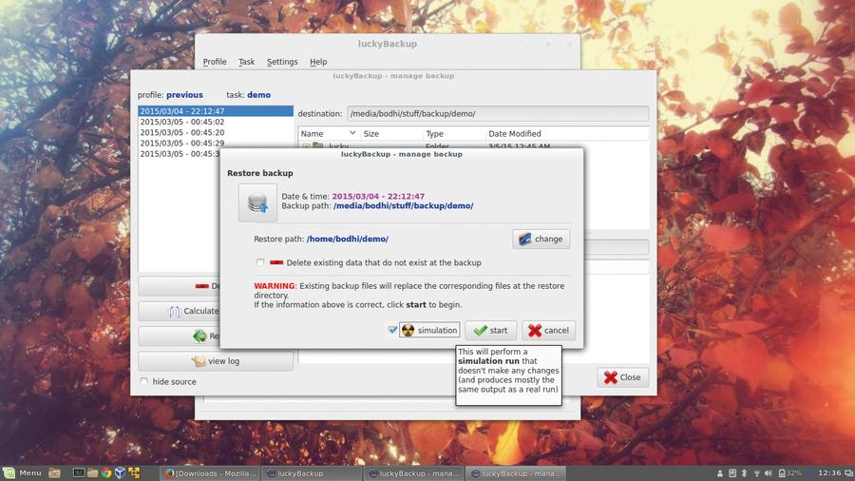Cancel the restore backup dialog
This screenshot has width=855, height=481.
pyautogui.click(x=548, y=330)
